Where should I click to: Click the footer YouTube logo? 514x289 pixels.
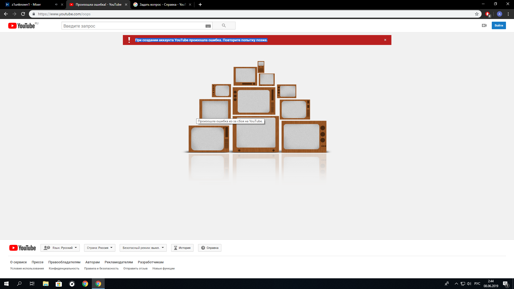22,248
